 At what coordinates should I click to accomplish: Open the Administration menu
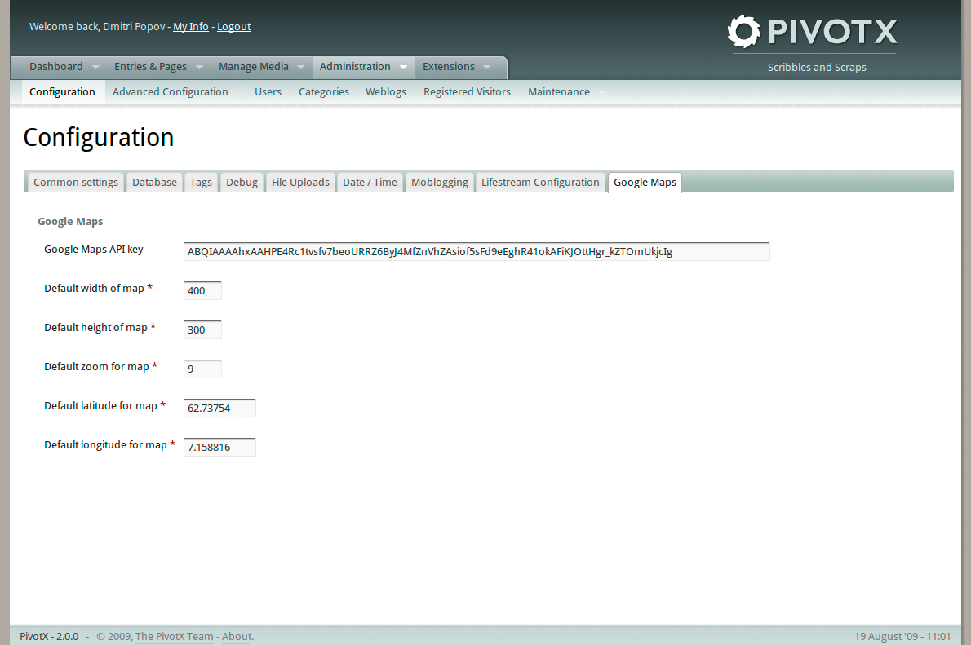click(355, 66)
